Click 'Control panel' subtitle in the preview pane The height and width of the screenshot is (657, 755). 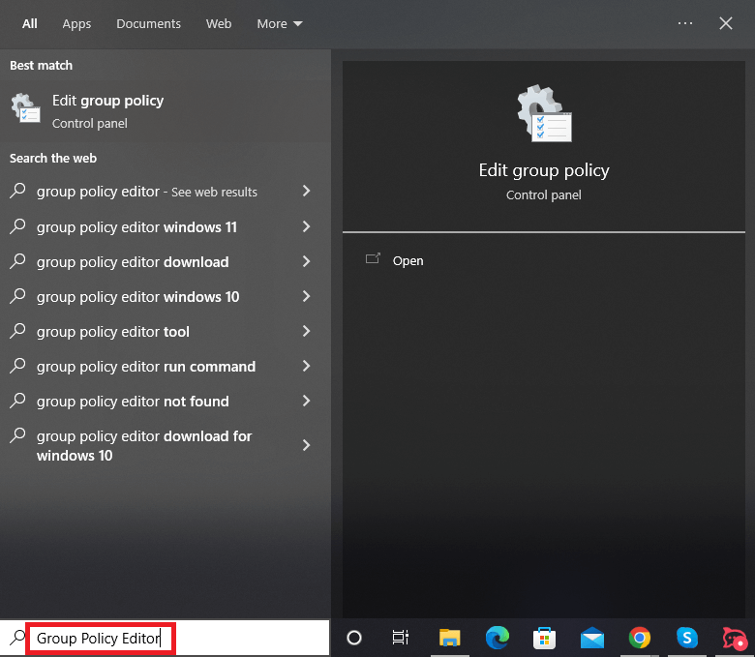coord(544,194)
